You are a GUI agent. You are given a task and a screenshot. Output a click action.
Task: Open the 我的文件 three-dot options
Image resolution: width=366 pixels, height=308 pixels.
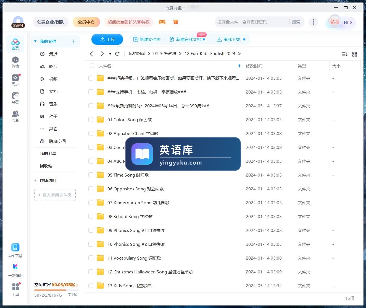73,42
